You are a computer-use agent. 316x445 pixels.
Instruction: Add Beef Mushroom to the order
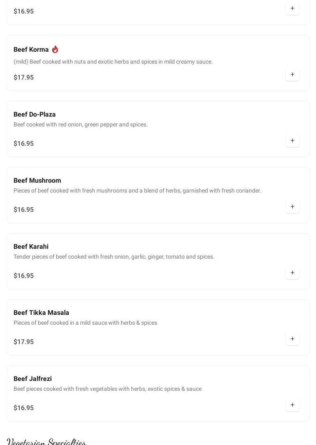pyautogui.click(x=292, y=206)
